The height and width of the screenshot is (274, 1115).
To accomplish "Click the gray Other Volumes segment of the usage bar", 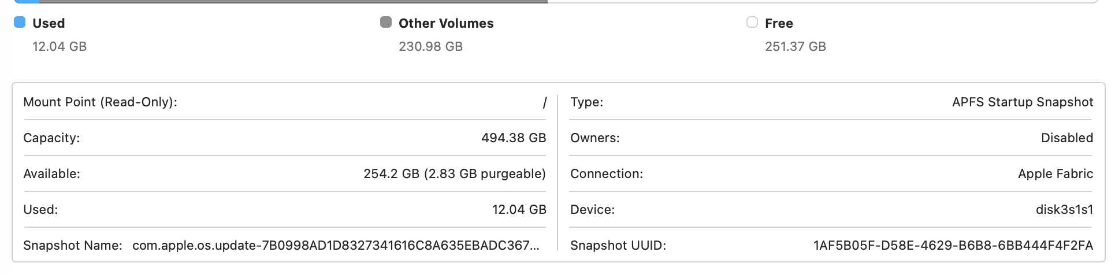I will [289, 2].
